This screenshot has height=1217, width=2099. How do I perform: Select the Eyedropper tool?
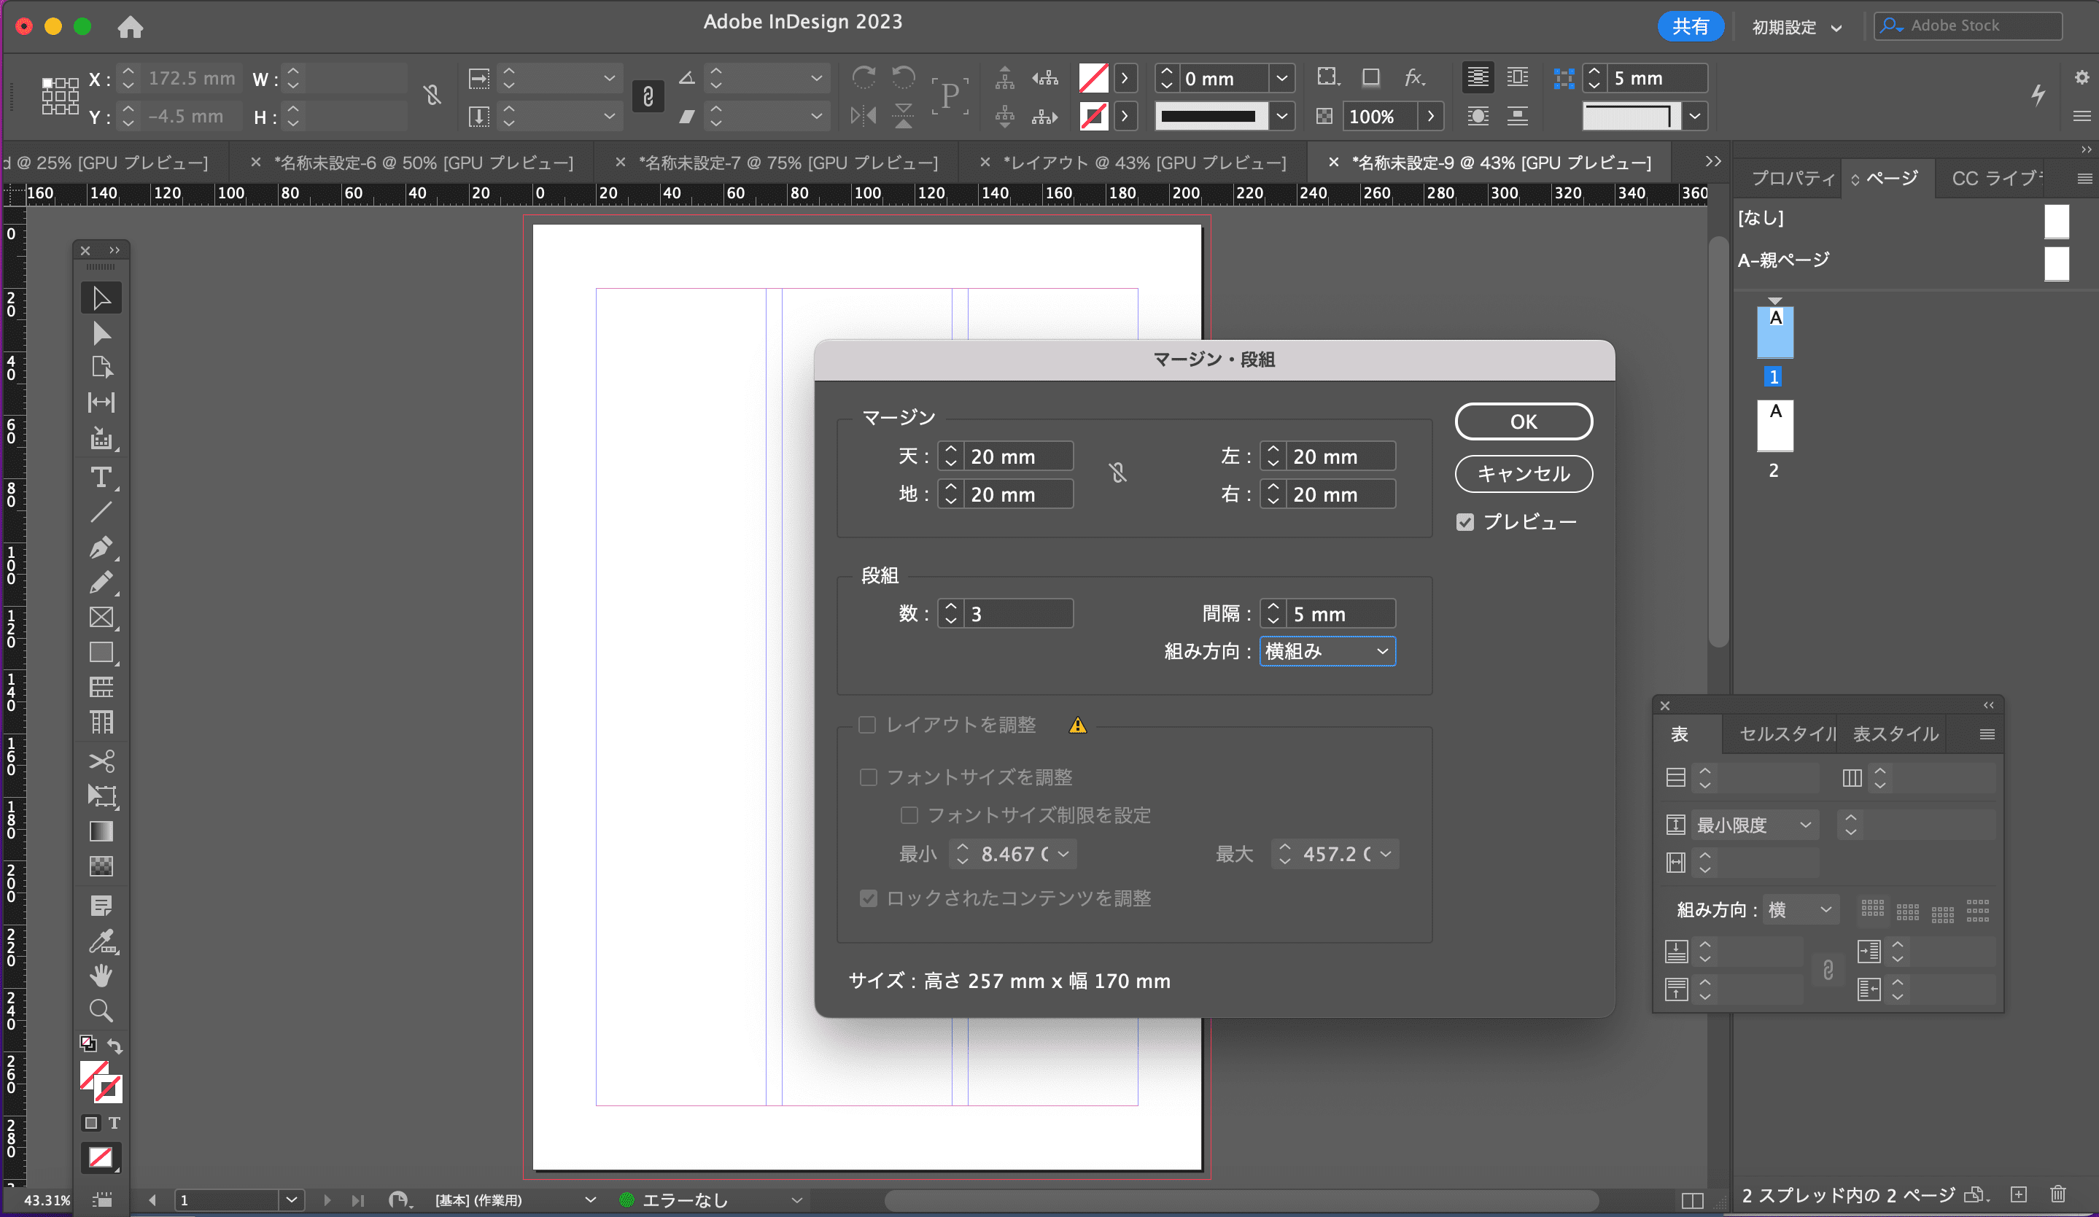[101, 941]
